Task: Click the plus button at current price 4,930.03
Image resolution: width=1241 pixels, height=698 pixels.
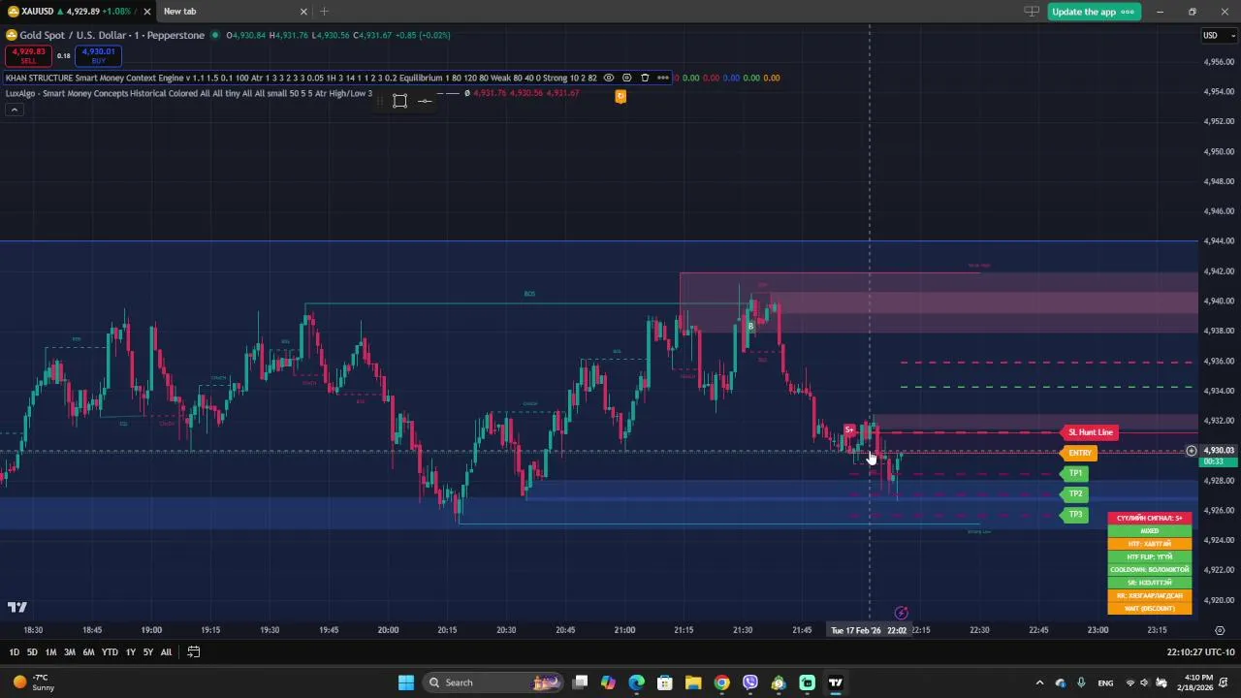Action: pyautogui.click(x=1192, y=451)
